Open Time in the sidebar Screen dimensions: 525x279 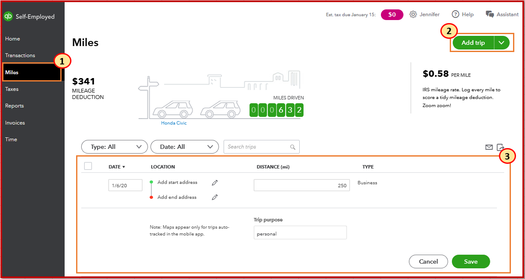(11, 139)
